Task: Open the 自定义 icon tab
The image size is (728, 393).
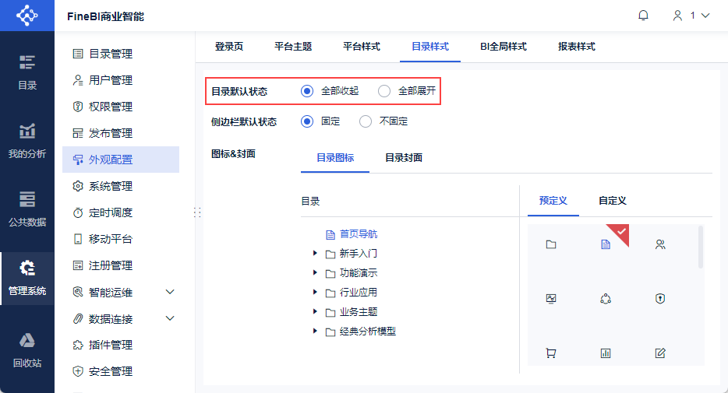Action: click(x=613, y=201)
